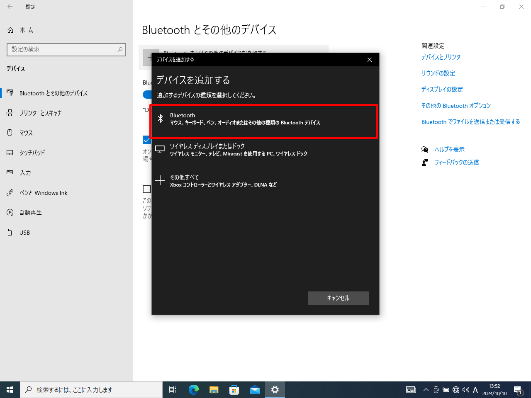Click the feedback person icon
Screen dimensions: 531x398
pyautogui.click(x=425, y=163)
